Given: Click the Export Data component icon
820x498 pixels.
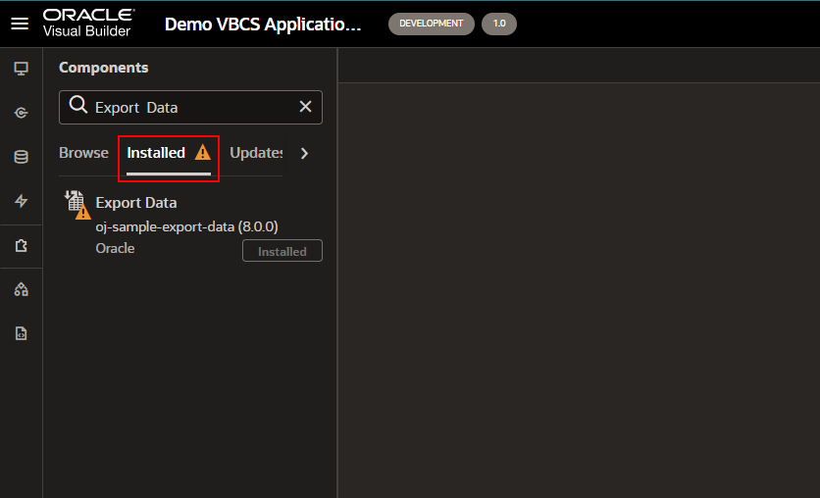Looking at the screenshot, I should coord(77,204).
